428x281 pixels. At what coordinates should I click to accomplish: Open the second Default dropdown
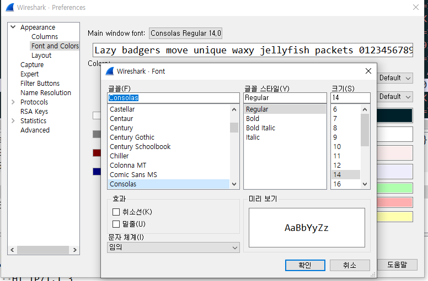pyautogui.click(x=395, y=97)
